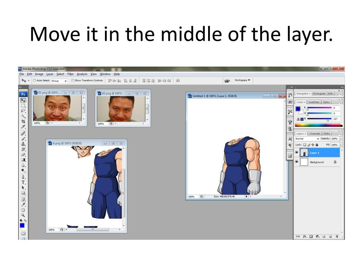Screen dimensions: 363x272
Task: Hide Layer 1 using its eye icon
Action: [x=297, y=153]
